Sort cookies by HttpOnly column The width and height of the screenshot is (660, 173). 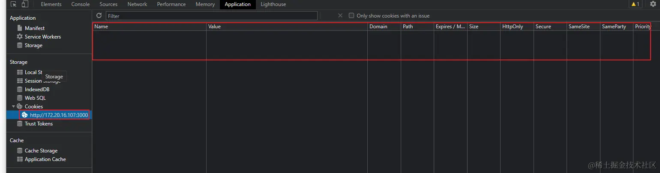(517, 27)
